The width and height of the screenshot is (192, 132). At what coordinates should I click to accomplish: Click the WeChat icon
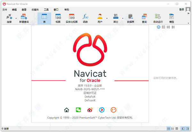tap(78, 110)
